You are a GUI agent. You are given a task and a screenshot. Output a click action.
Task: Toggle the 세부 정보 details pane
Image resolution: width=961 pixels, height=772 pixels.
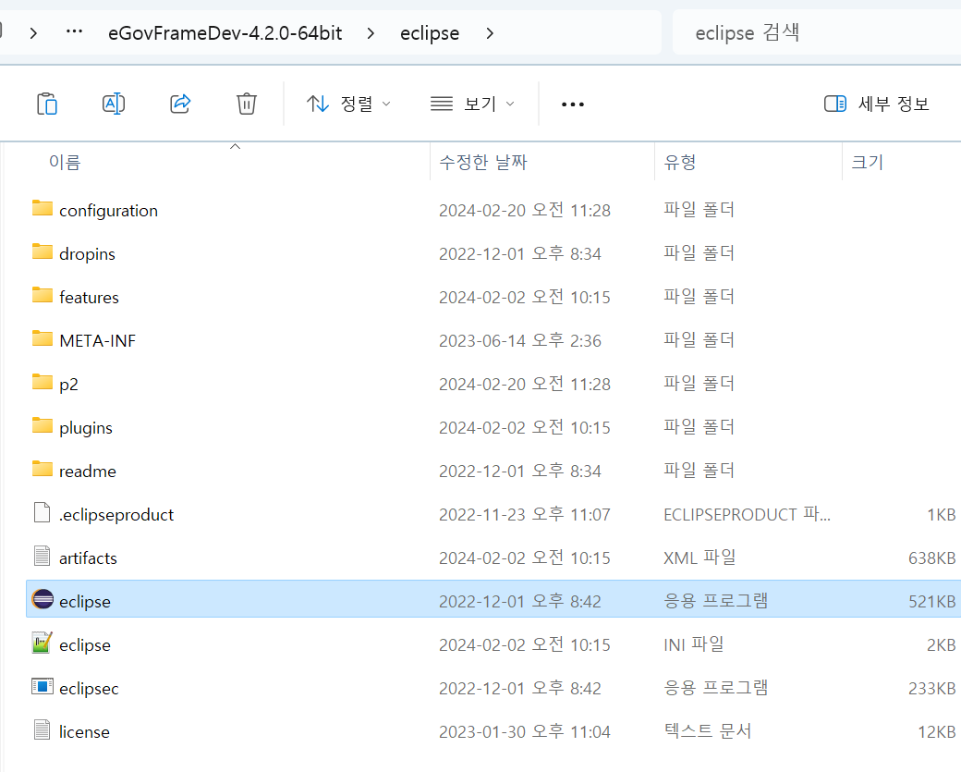click(876, 104)
